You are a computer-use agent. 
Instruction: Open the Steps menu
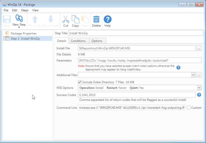click(x=25, y=10)
